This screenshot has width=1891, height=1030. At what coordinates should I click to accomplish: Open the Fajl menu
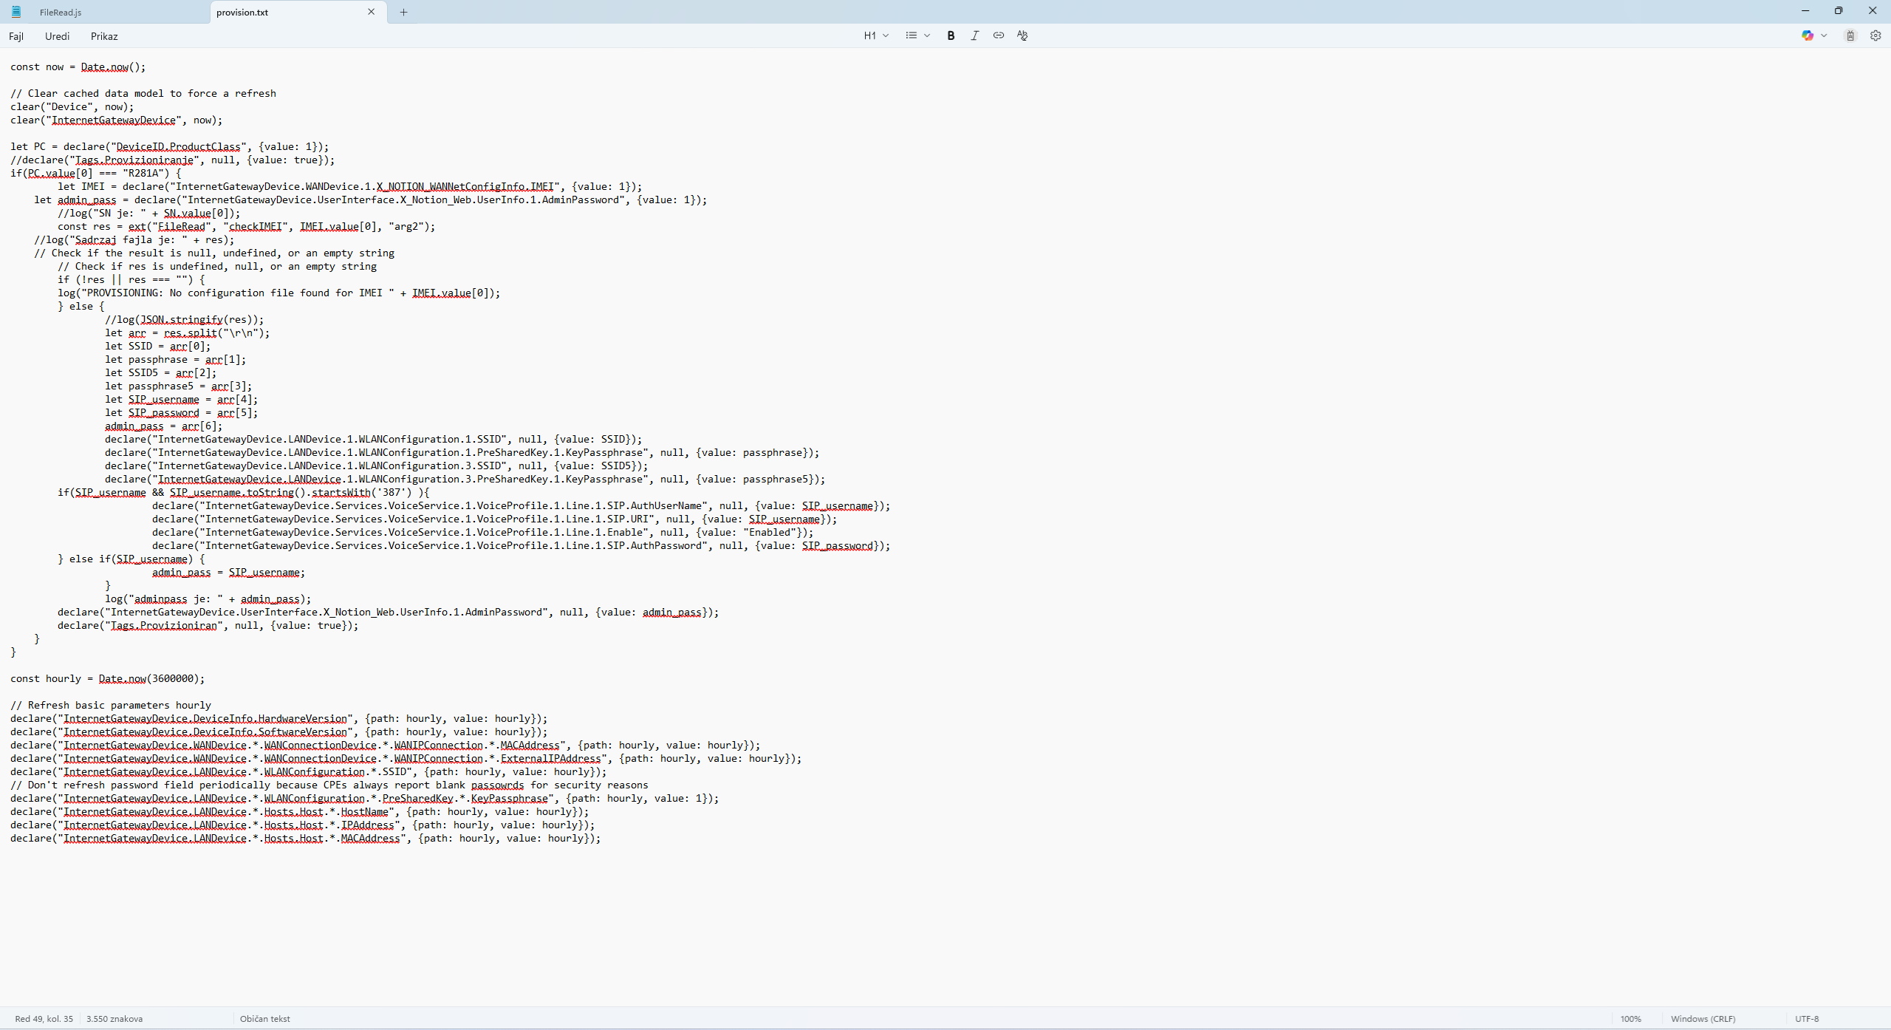tap(16, 36)
